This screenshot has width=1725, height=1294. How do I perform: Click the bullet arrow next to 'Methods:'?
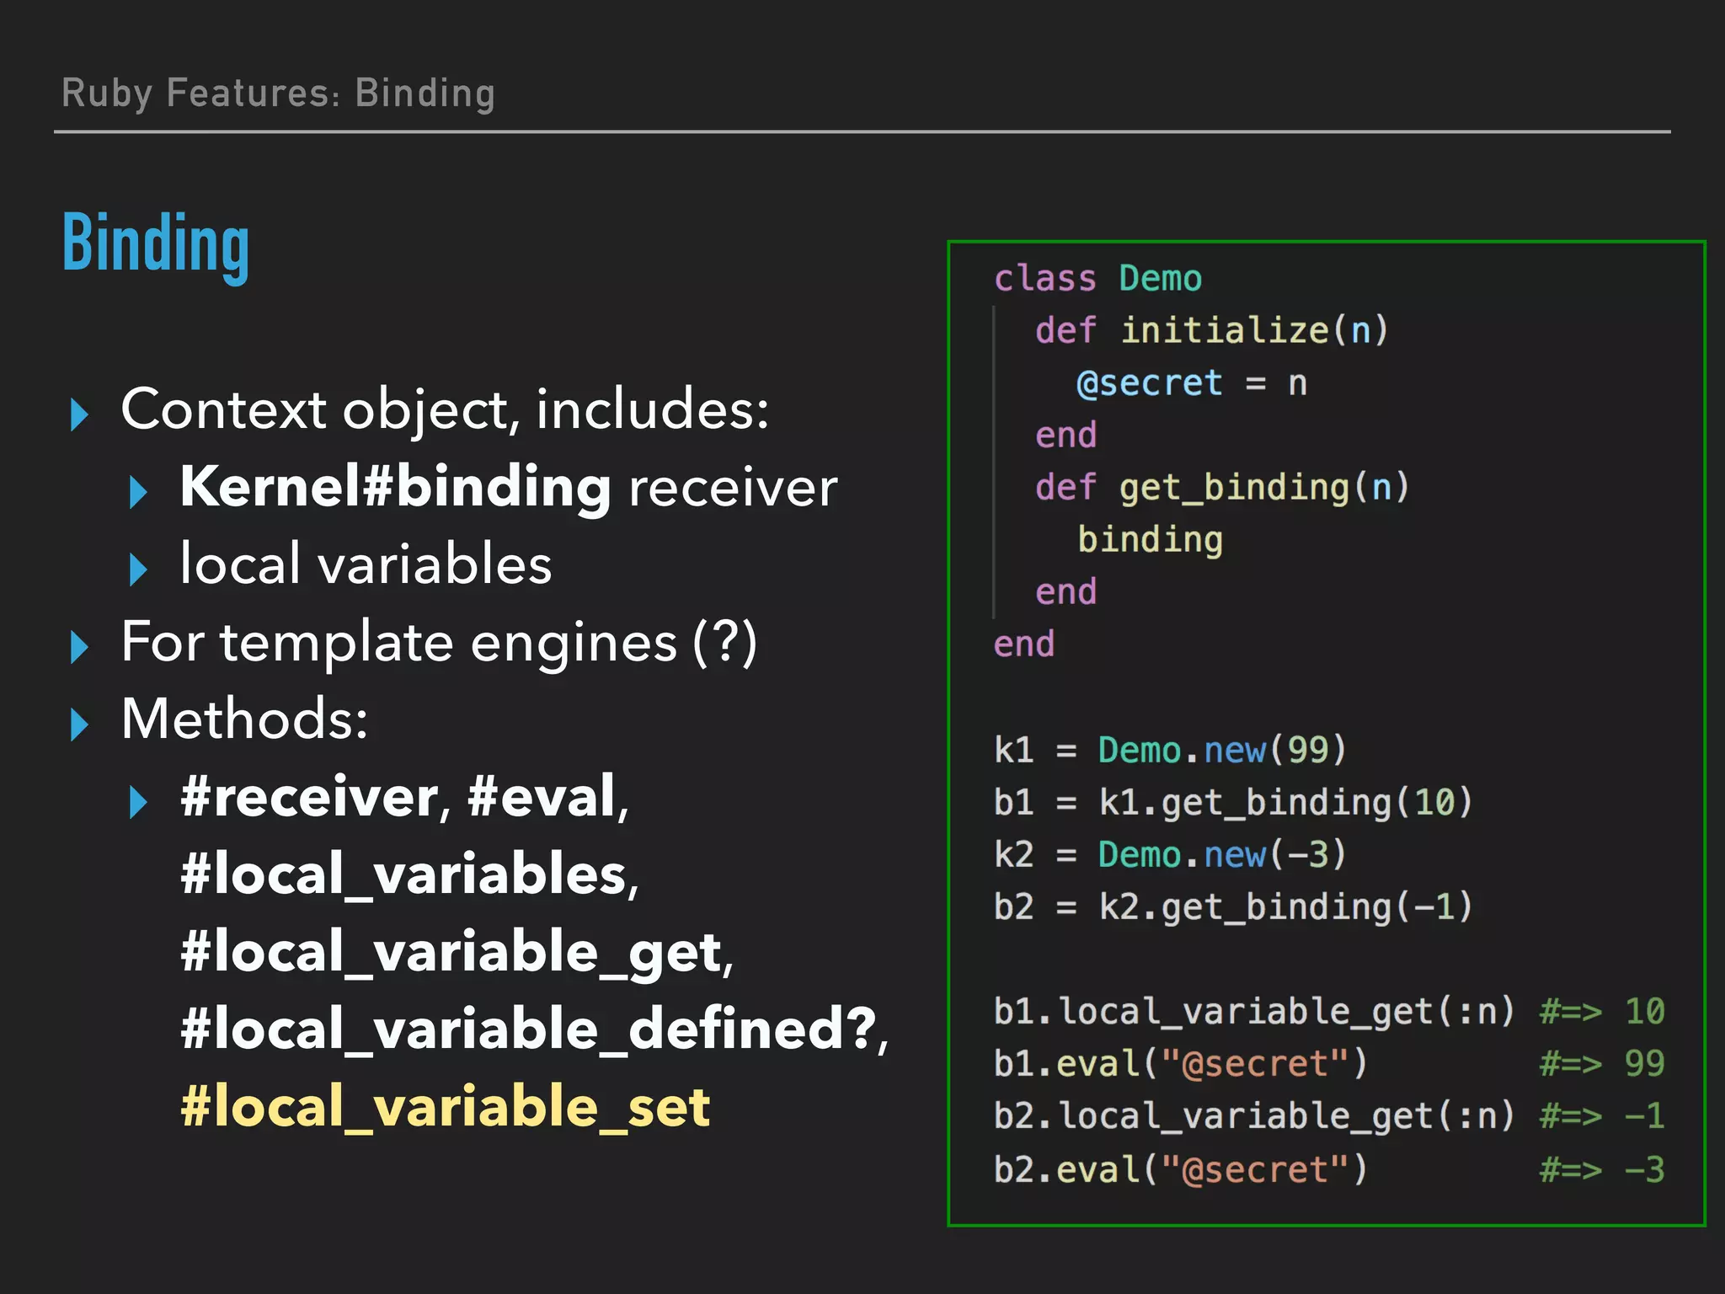[79, 725]
